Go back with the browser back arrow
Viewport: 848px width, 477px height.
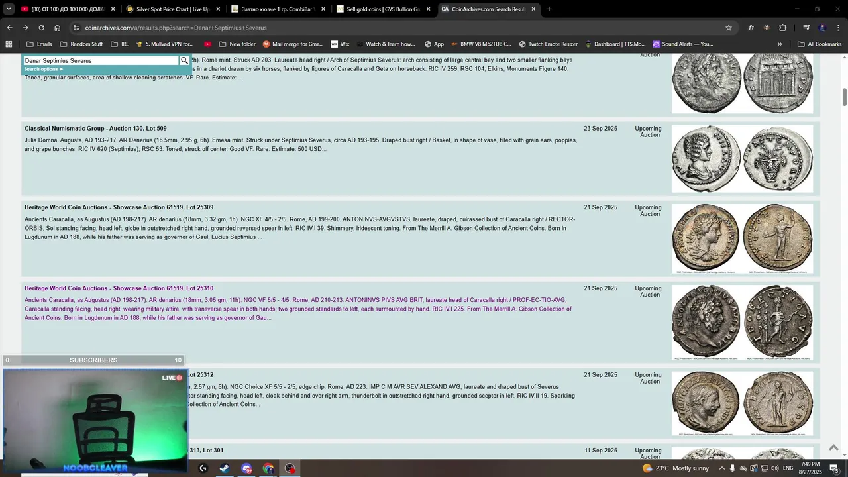[x=9, y=28]
